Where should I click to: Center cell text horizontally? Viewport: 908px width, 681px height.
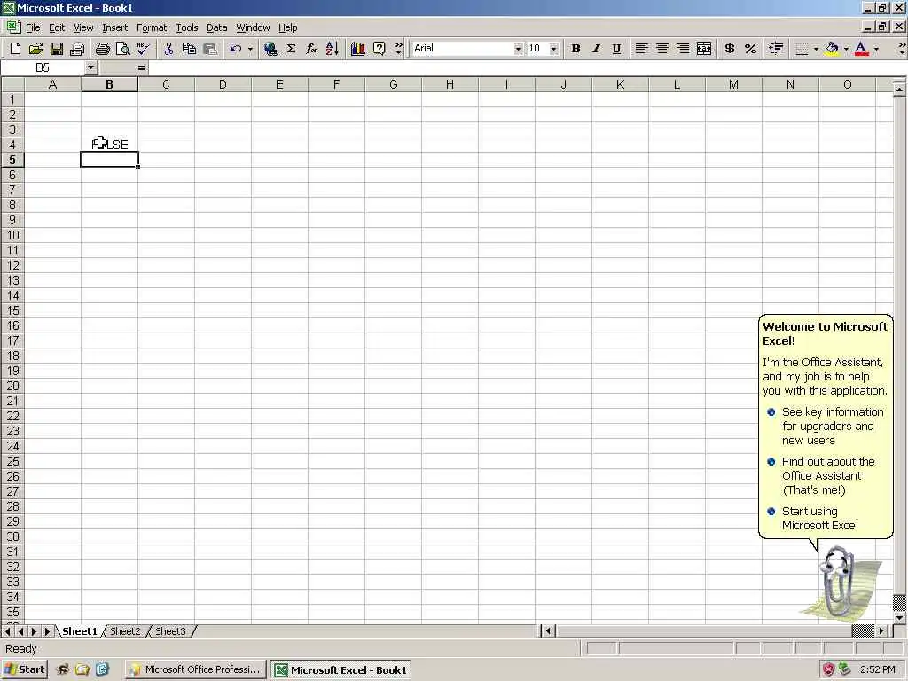coord(662,49)
